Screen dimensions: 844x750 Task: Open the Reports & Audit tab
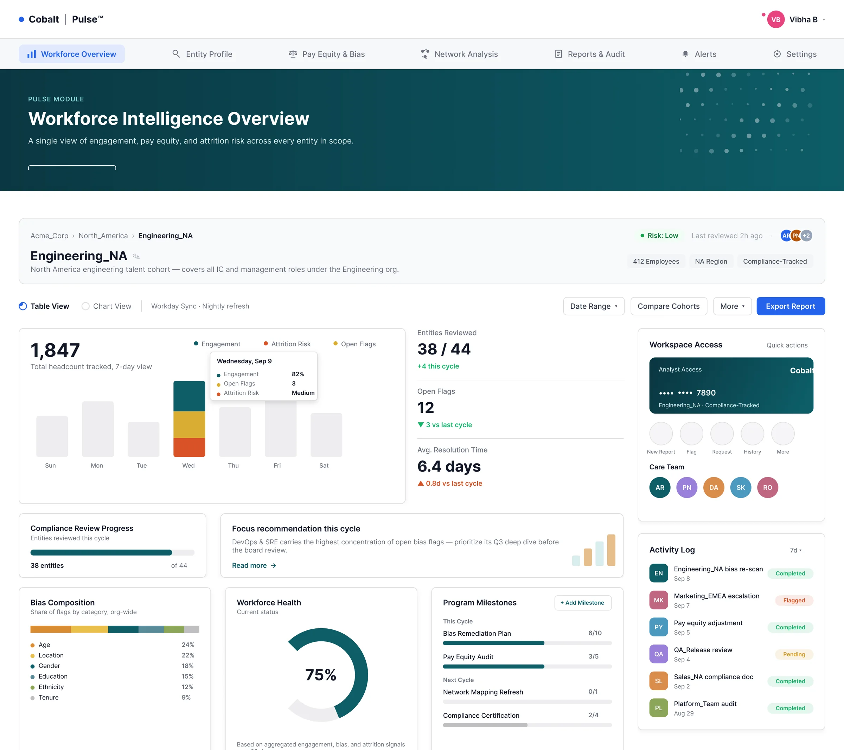click(589, 54)
